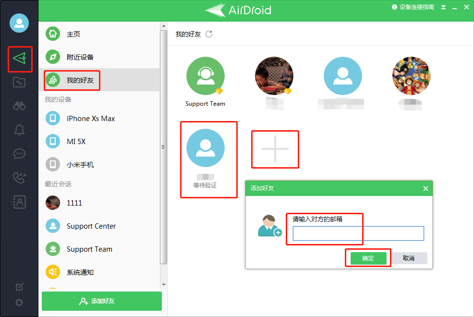Viewport: 474px width, 317px height.
Task: Open Support Center conversation
Action: click(99, 226)
